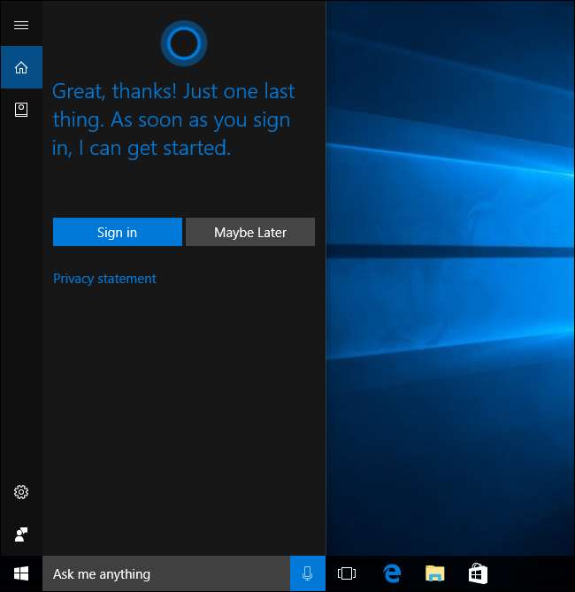Viewport: 575px width, 592px height.
Task: Launch Microsoft Edge from taskbar
Action: (x=392, y=573)
